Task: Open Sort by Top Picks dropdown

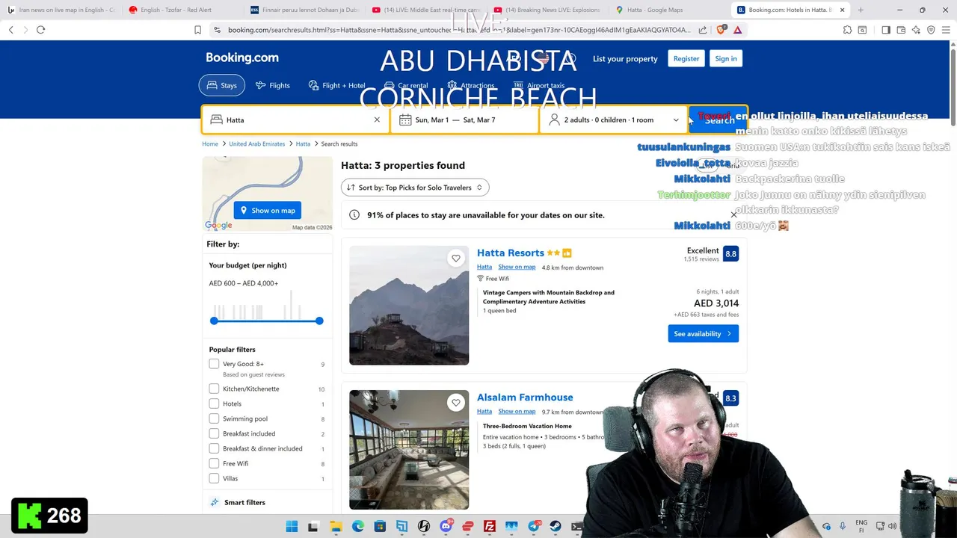Action: click(x=415, y=188)
